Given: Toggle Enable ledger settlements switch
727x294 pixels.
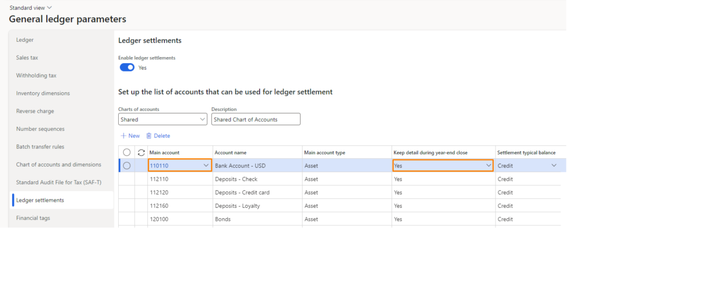Looking at the screenshot, I should [x=127, y=67].
